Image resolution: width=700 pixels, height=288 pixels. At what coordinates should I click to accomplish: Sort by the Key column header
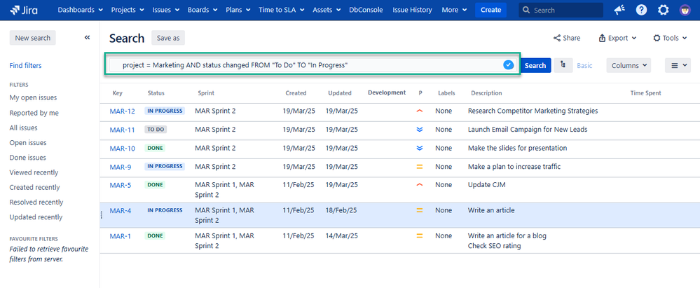118,93
